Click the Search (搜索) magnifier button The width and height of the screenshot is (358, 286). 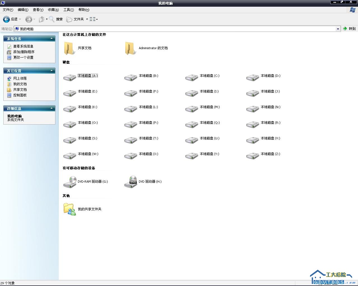point(56,19)
